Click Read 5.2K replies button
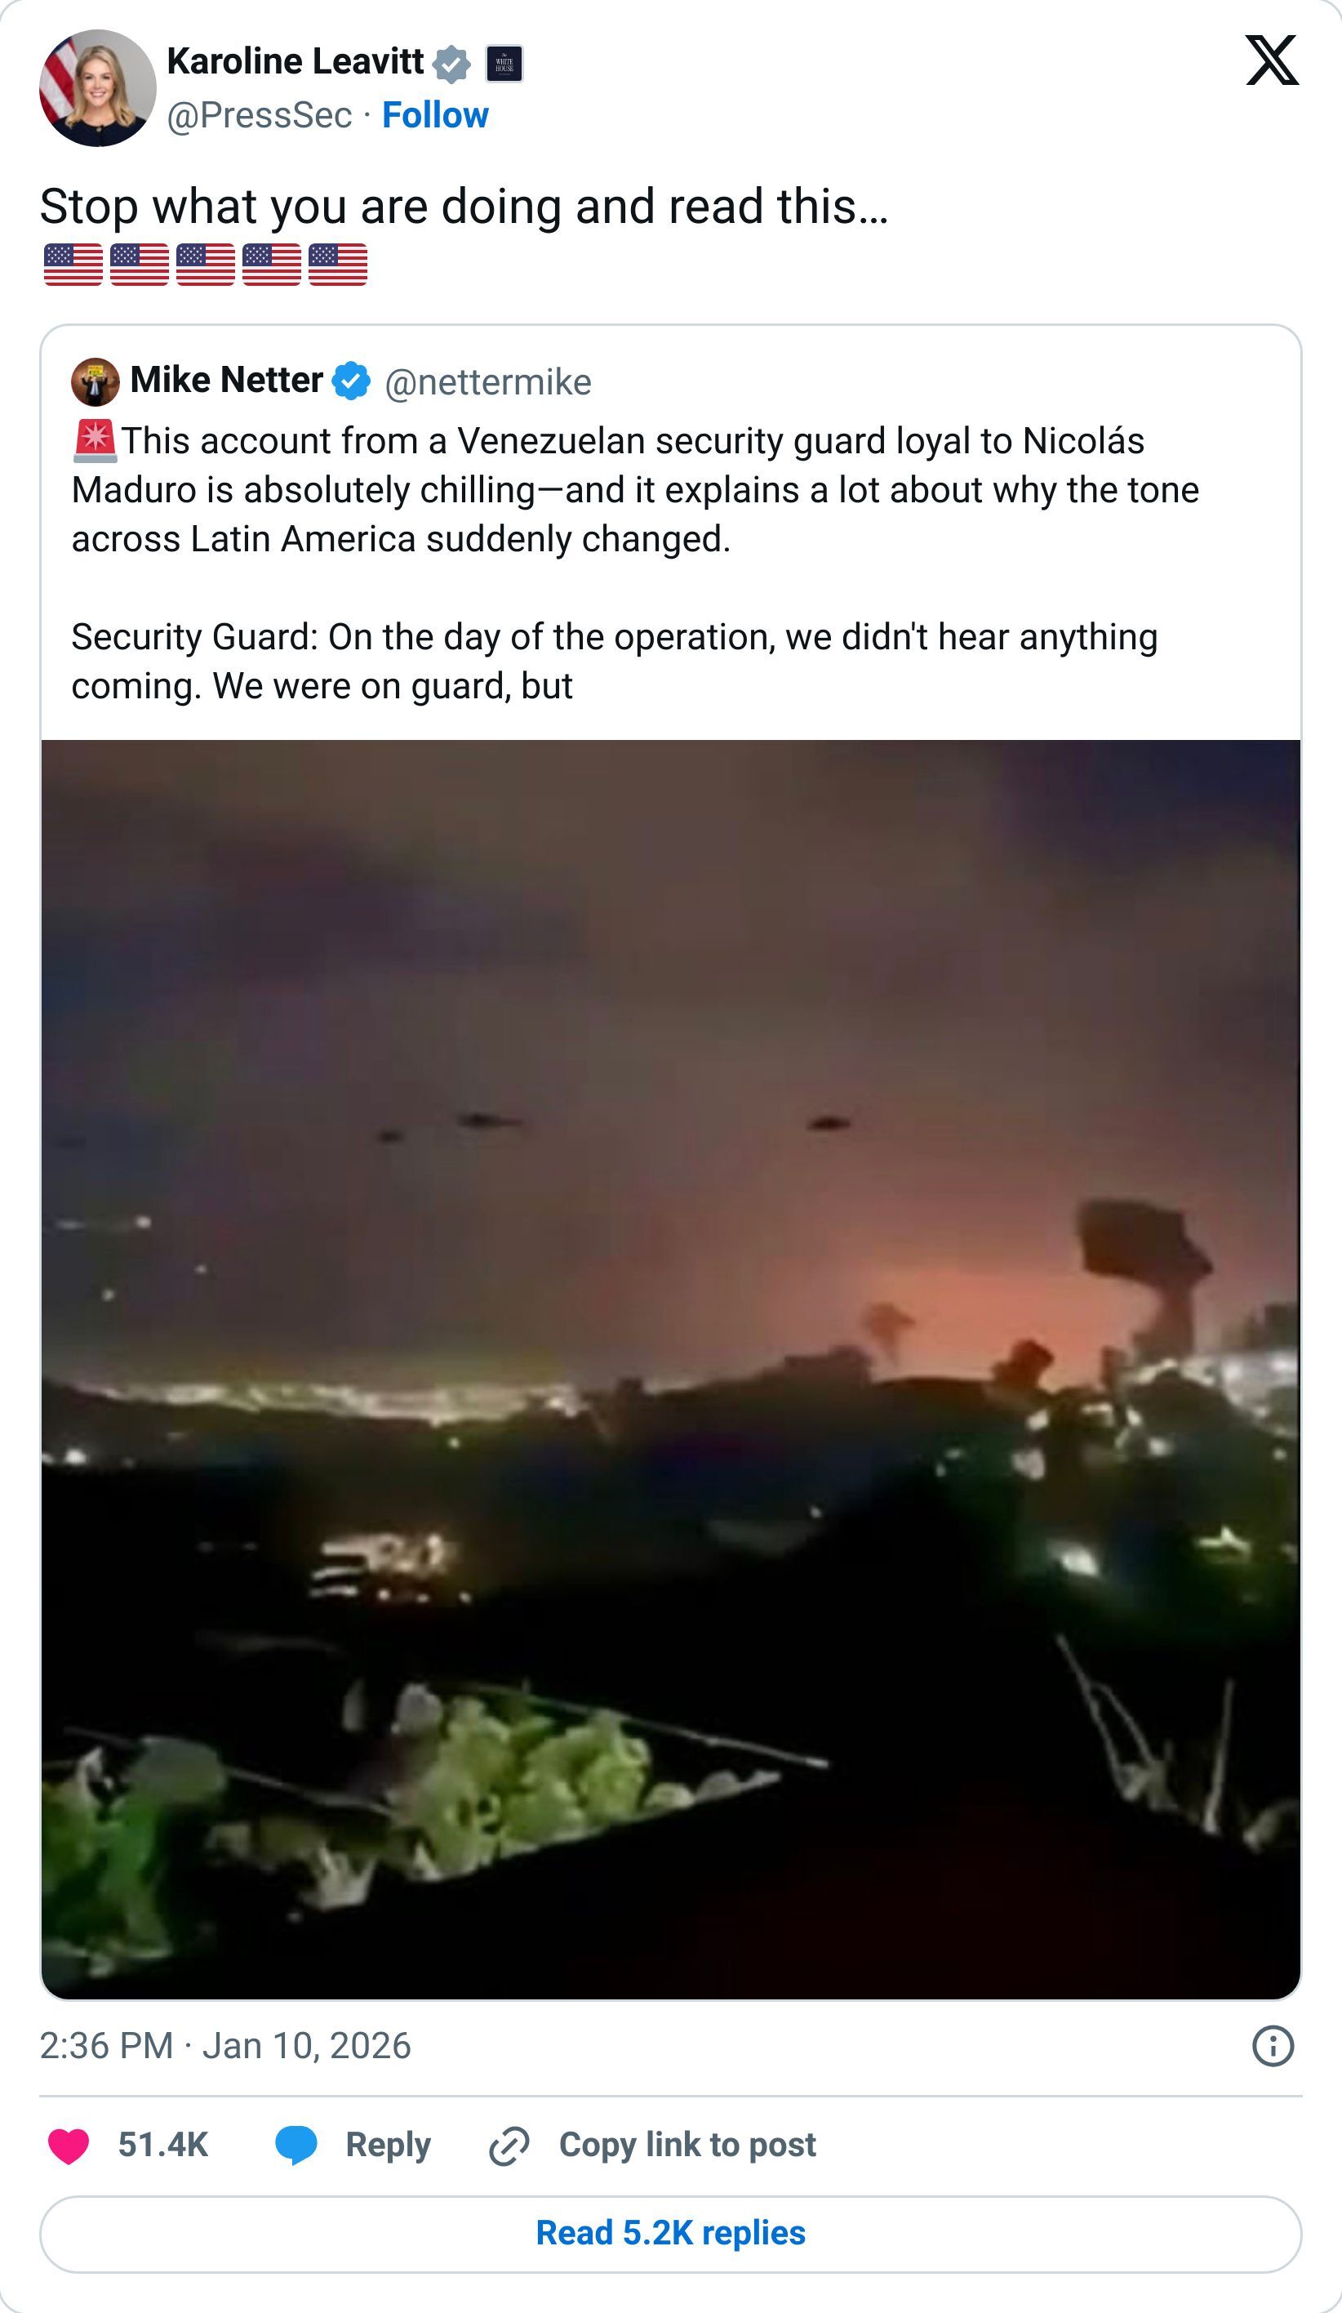This screenshot has width=1342, height=2313. [x=670, y=2234]
